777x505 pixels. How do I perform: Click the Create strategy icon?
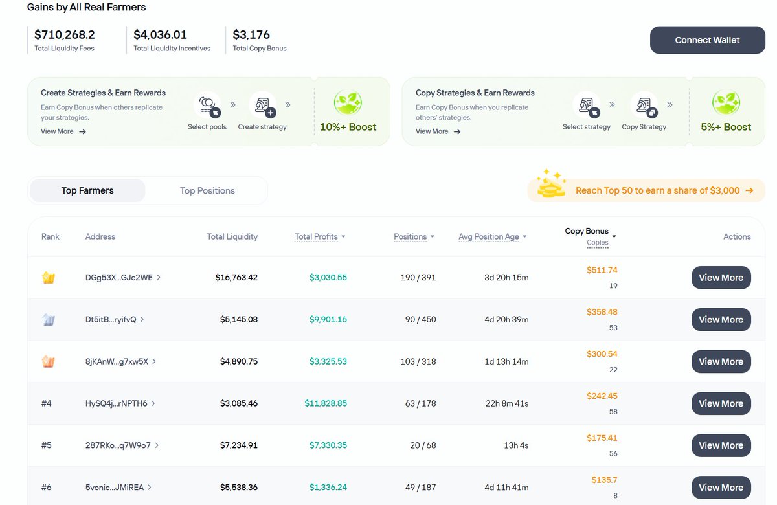pyautogui.click(x=262, y=104)
